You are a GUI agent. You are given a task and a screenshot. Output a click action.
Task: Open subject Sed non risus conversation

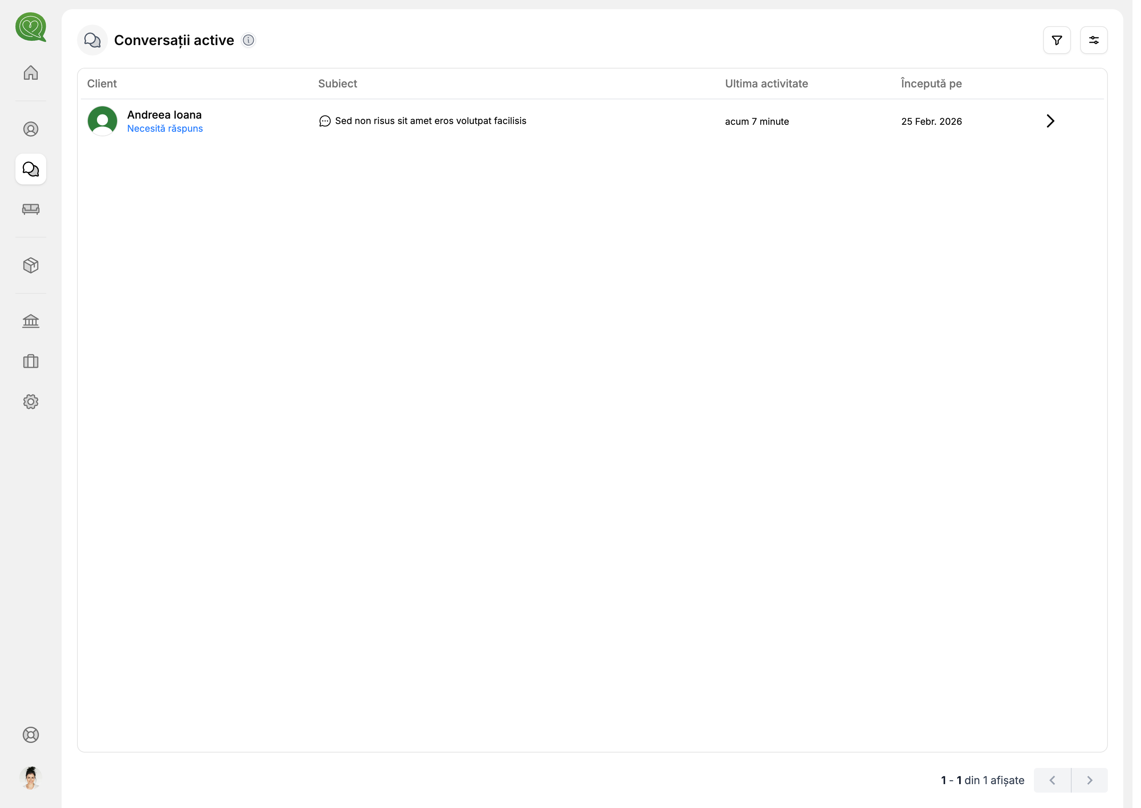coord(430,121)
